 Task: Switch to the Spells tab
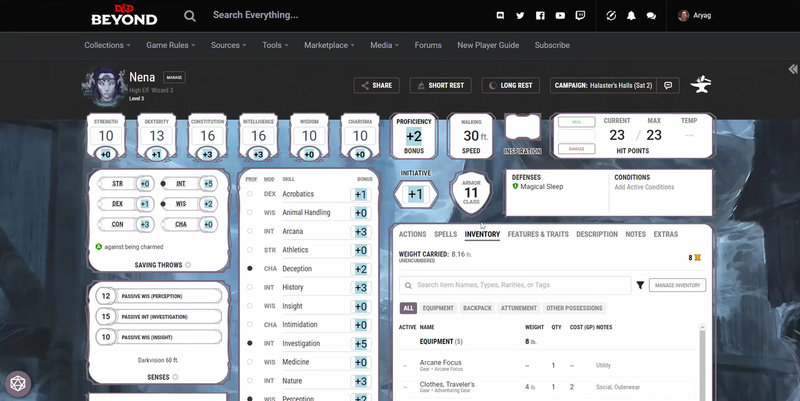(x=446, y=234)
